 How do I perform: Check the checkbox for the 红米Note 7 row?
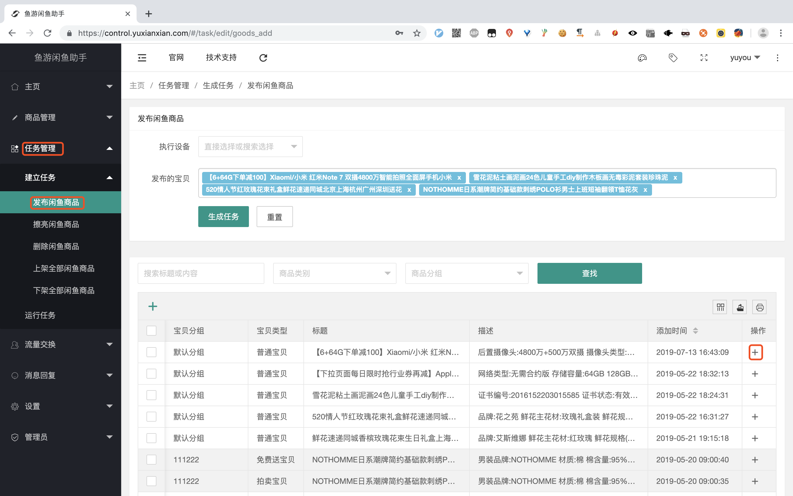[x=151, y=352]
